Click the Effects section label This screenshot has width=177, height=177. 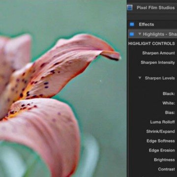pyautogui.click(x=147, y=25)
